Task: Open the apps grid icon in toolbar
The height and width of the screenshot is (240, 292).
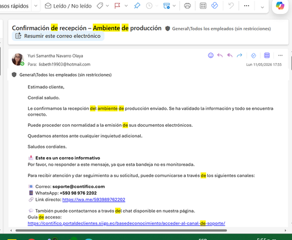Action: [203, 6]
